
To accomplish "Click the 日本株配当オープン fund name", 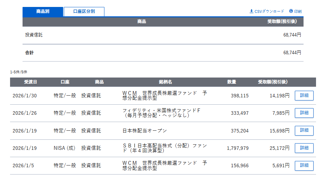I will (145, 131).
